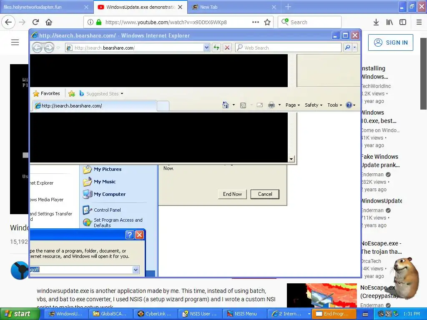Click the IE home toolbar icon
Screen dimensions: 427x320
point(226,105)
